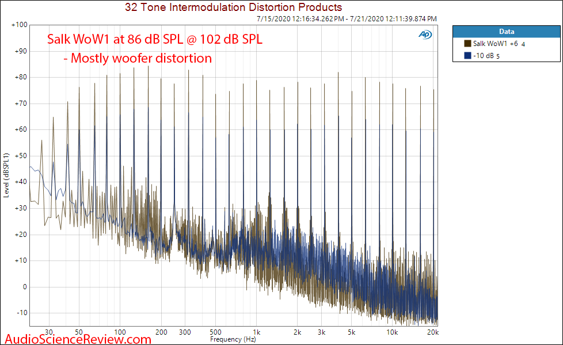Click the '2k' frequency axis tick label

(297, 332)
